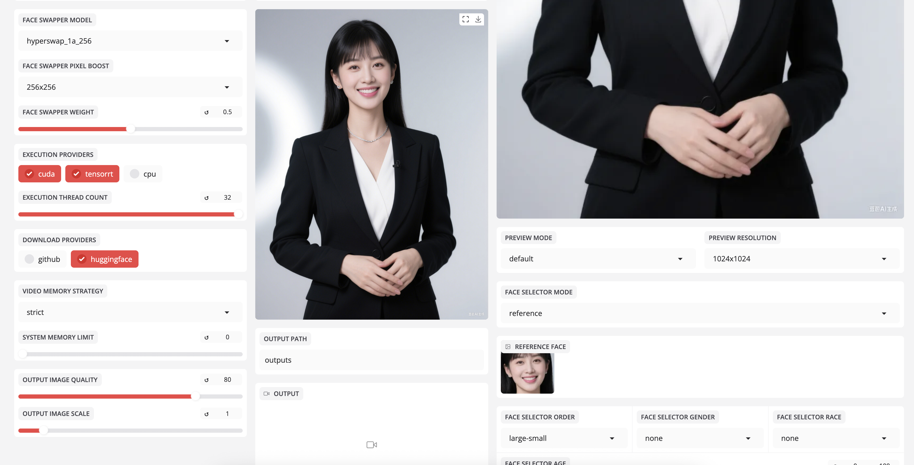The image size is (914, 465).
Task: Reset Face Swapper Weight value icon
Action: 206,112
